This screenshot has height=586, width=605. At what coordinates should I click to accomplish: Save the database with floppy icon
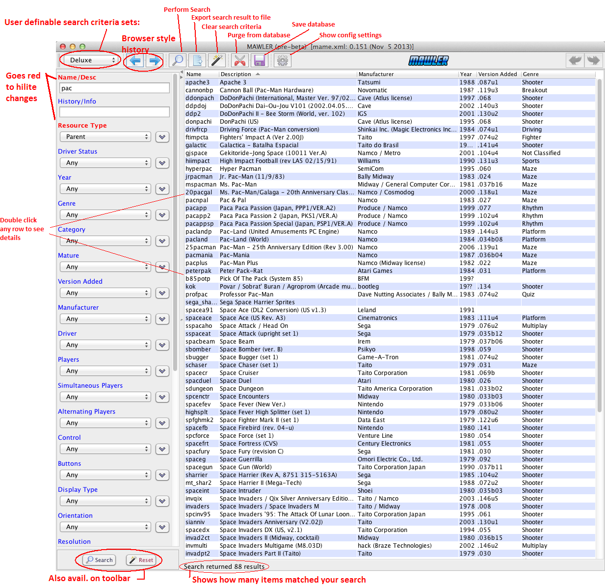259,60
